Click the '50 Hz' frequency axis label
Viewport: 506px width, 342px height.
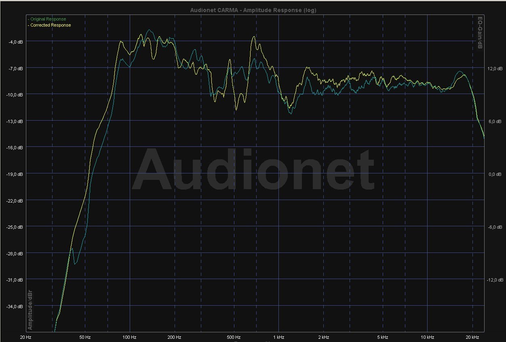85,337
